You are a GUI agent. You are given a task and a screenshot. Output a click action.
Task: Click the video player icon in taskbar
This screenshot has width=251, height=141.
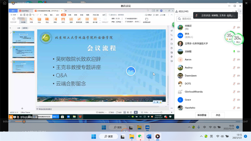point(157,136)
